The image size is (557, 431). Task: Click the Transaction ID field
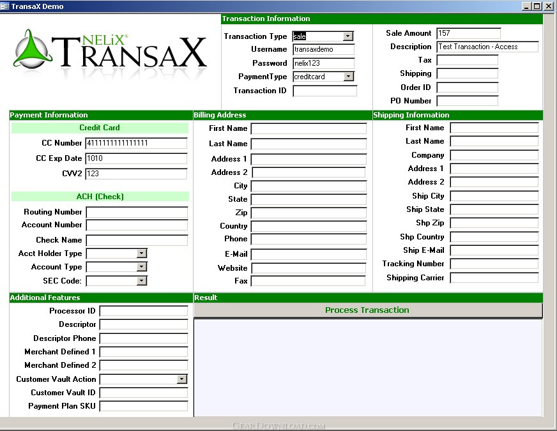click(x=324, y=91)
